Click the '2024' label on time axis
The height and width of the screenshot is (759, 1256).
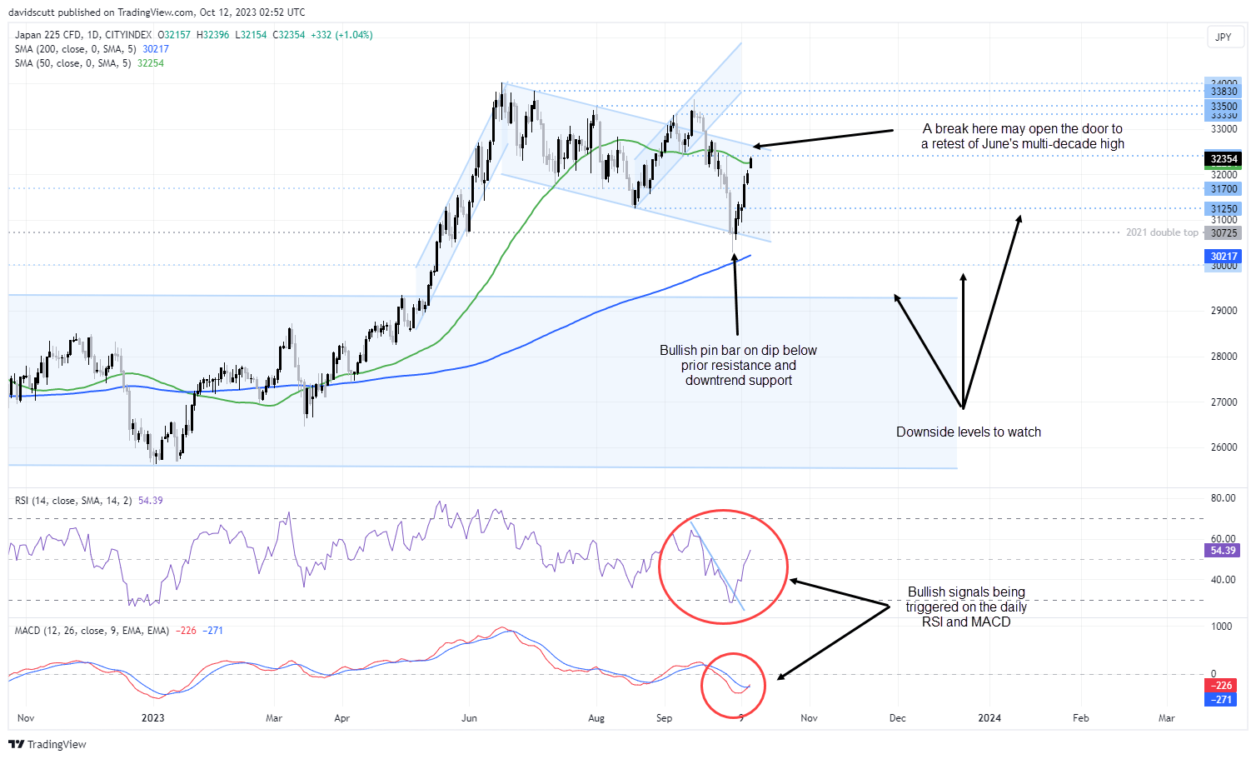989,718
